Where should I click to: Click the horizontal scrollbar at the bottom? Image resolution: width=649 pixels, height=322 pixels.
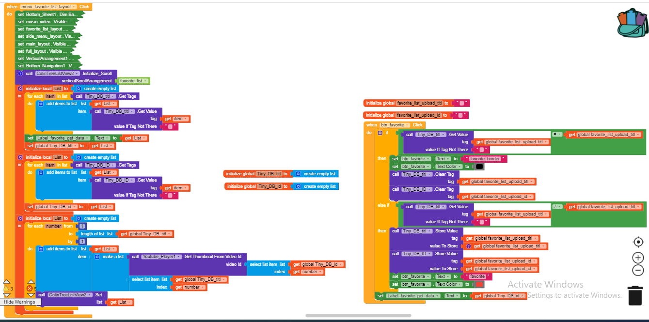coord(359,315)
